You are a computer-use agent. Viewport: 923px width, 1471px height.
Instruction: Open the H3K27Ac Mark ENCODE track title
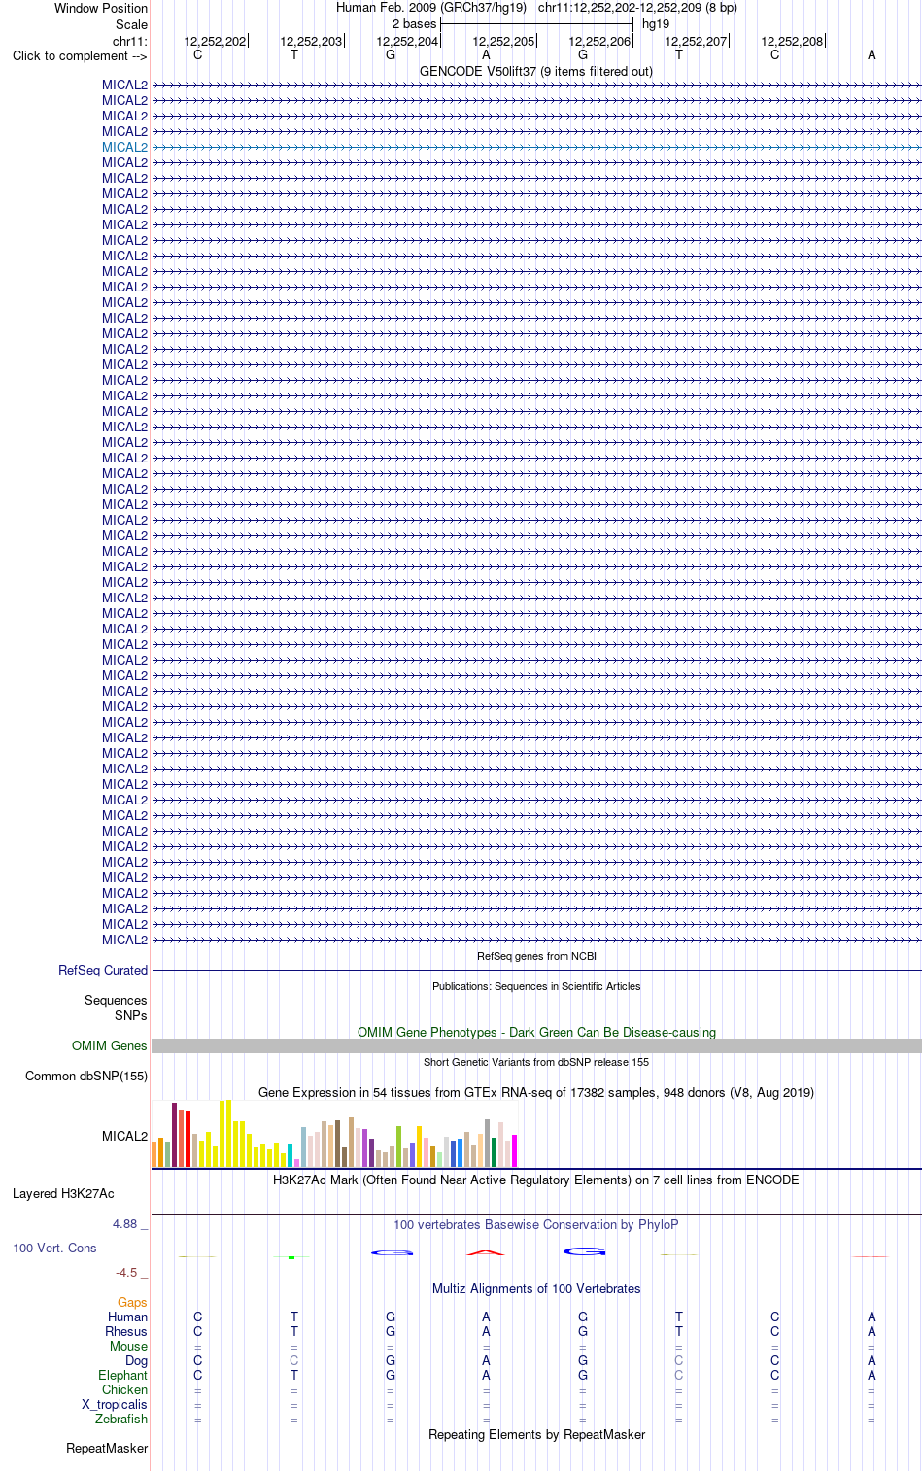coord(536,1180)
